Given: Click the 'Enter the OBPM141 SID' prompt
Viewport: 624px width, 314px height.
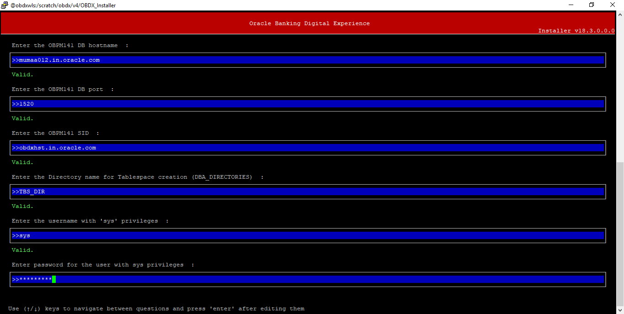Looking at the screenshot, I should coord(55,133).
